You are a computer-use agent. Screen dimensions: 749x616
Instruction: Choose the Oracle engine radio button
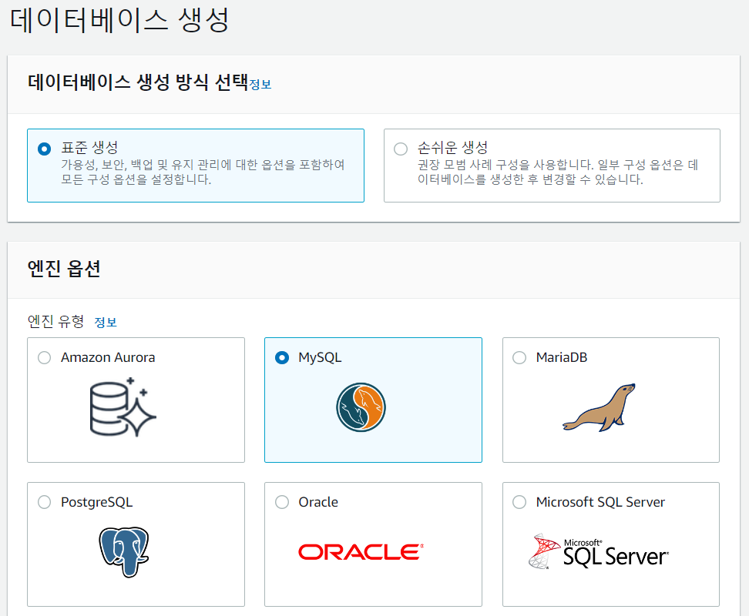(282, 502)
